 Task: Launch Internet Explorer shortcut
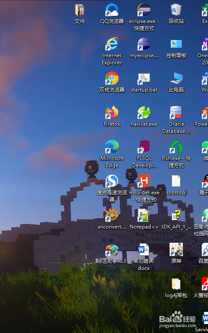click(112, 44)
